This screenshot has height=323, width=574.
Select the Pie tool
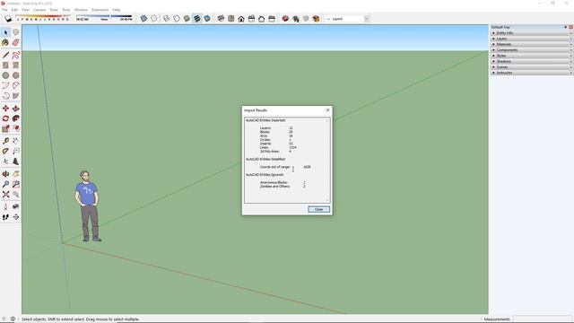tap(16, 96)
